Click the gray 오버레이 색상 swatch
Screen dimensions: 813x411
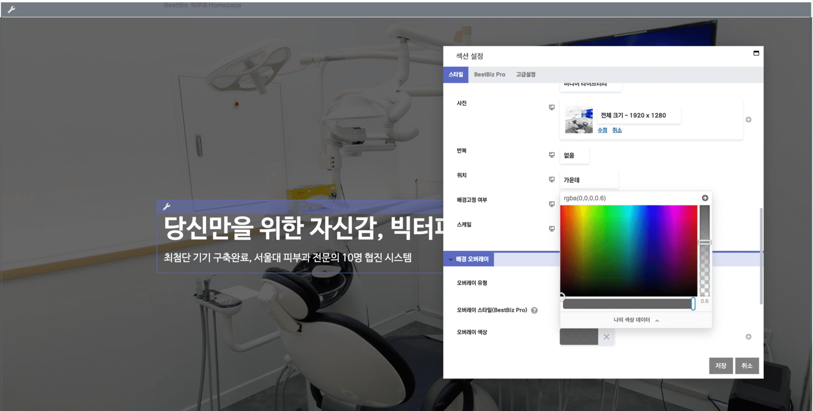[579, 337]
